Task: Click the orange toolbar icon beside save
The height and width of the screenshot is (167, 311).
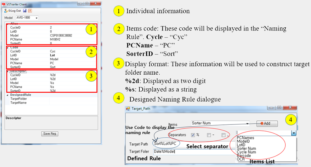Action: (30, 10)
